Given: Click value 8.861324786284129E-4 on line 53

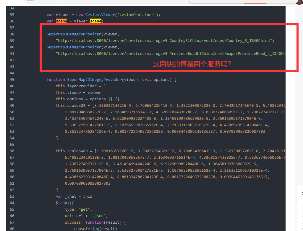Looking at the screenshot, I should click(88, 132).
